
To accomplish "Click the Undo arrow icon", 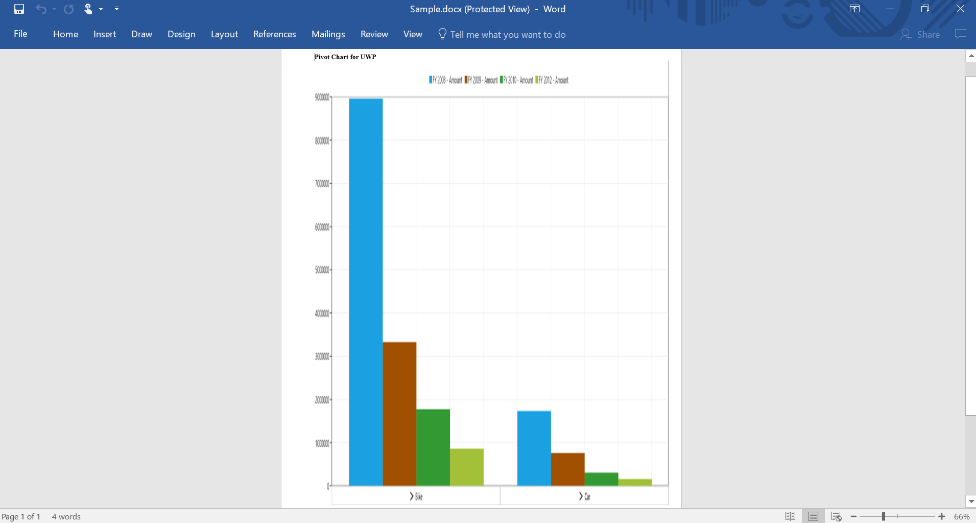I will click(41, 9).
